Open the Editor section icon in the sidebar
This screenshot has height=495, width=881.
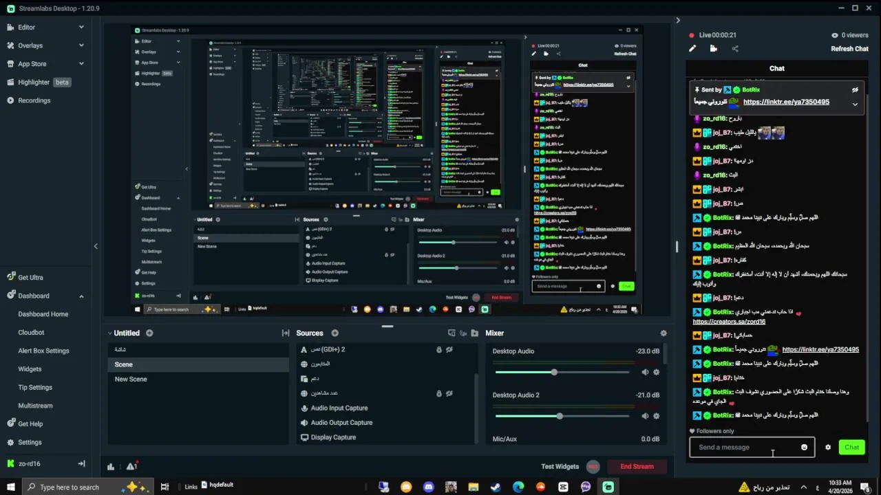point(10,27)
